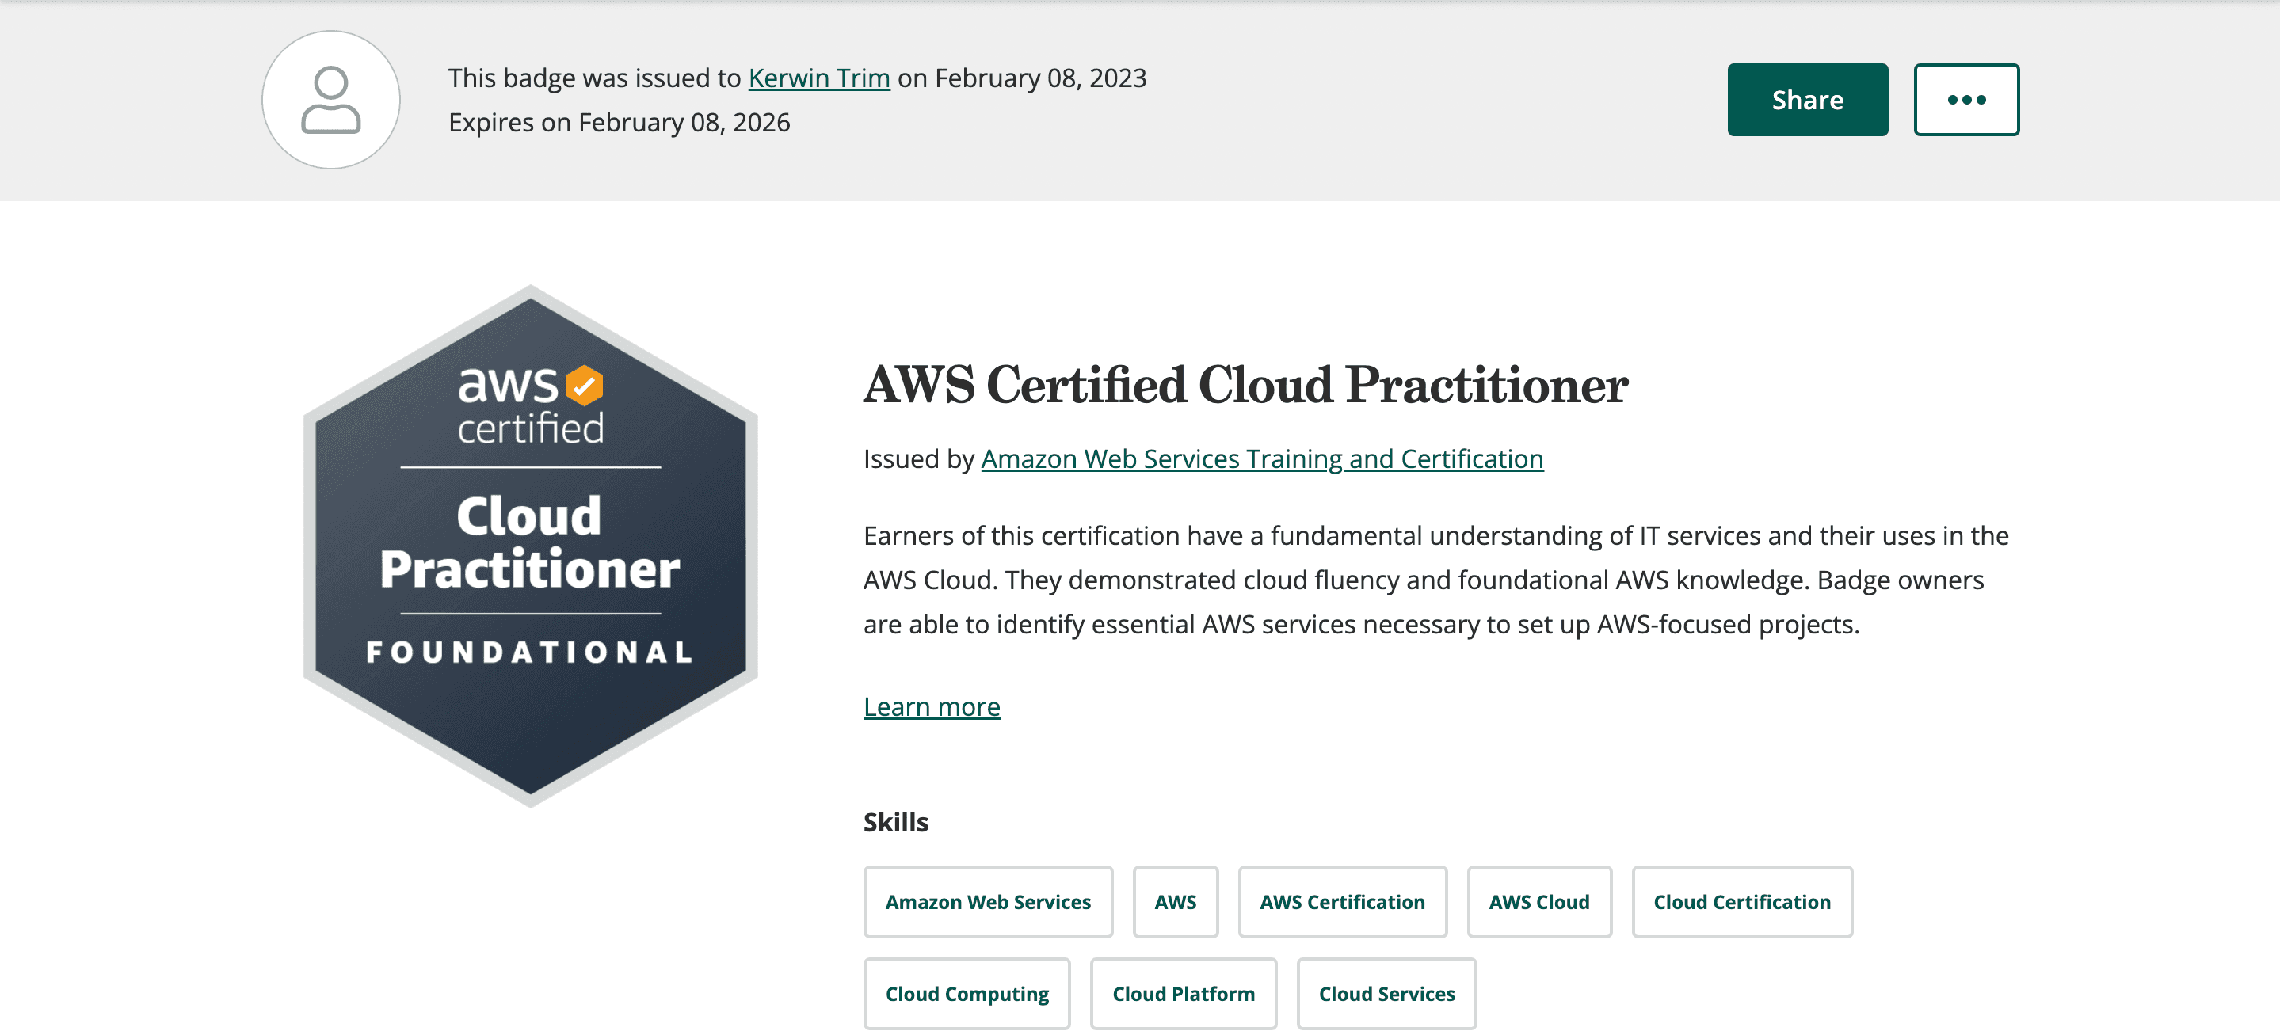This screenshot has width=2280, height=1031.
Task: Click the Learn more link
Action: pos(931,706)
